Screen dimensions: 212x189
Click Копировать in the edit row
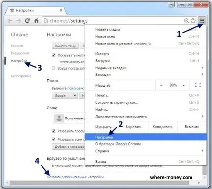pyautogui.click(x=163, y=127)
